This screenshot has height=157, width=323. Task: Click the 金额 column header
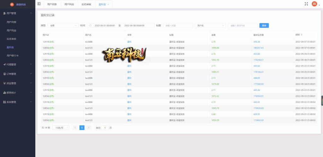point(214,35)
